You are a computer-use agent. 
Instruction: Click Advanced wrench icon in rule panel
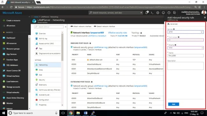tap(168, 24)
